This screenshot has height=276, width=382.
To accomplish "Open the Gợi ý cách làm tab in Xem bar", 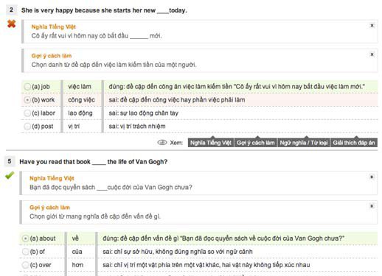I will (255, 143).
